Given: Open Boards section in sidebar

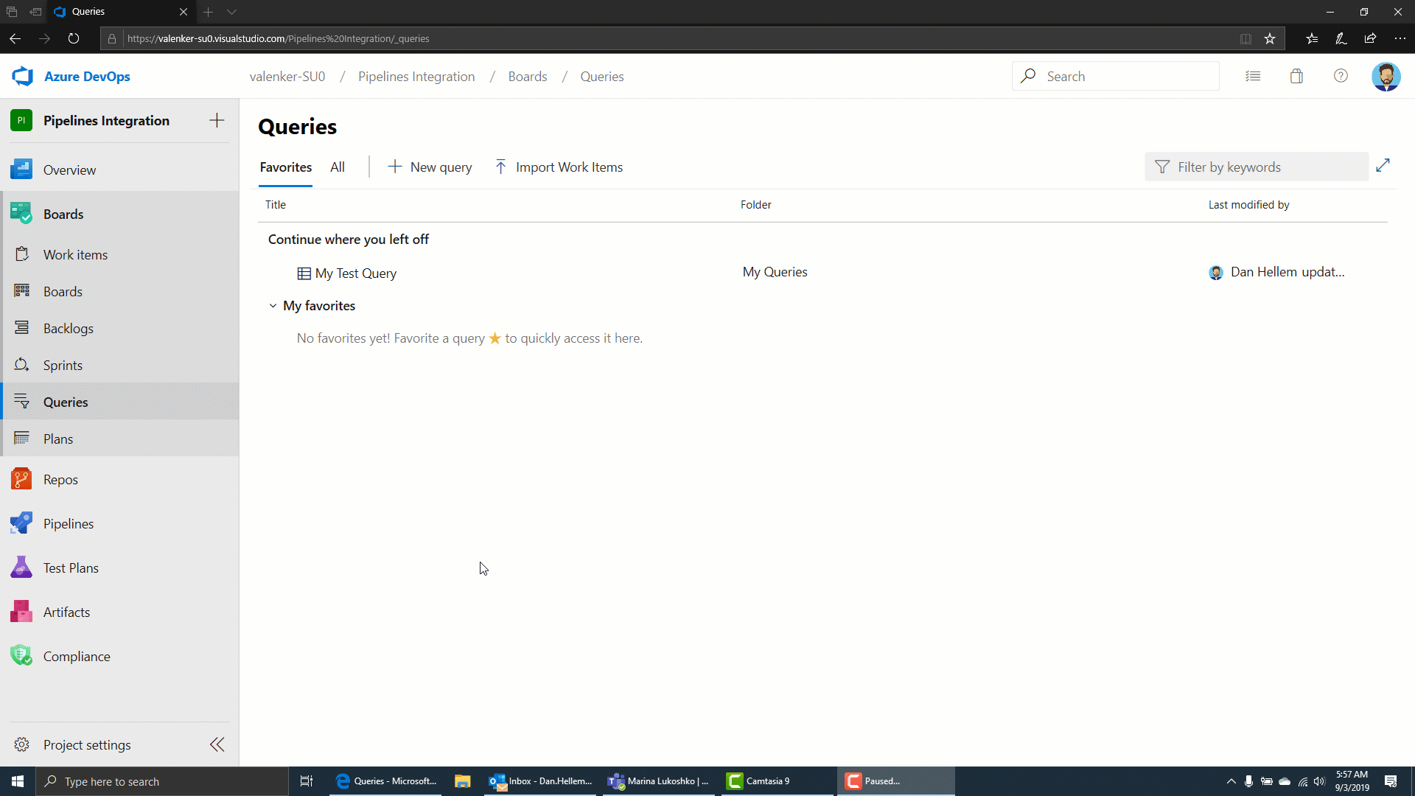Looking at the screenshot, I should tap(63, 214).
